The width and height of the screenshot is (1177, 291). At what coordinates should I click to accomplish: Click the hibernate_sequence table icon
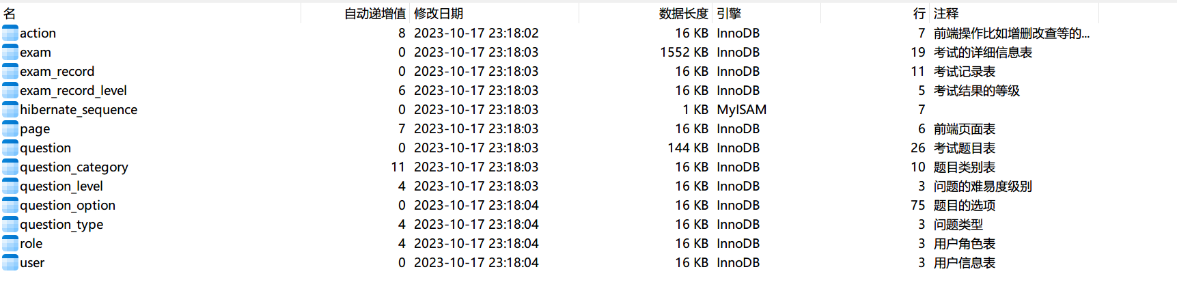(x=10, y=109)
